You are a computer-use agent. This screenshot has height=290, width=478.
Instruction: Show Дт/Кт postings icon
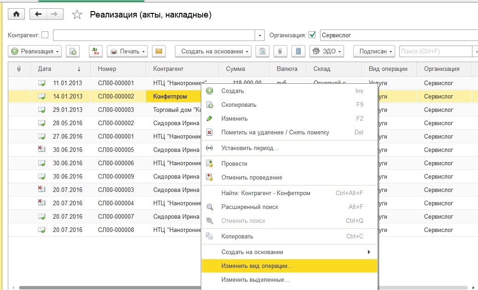pos(95,51)
